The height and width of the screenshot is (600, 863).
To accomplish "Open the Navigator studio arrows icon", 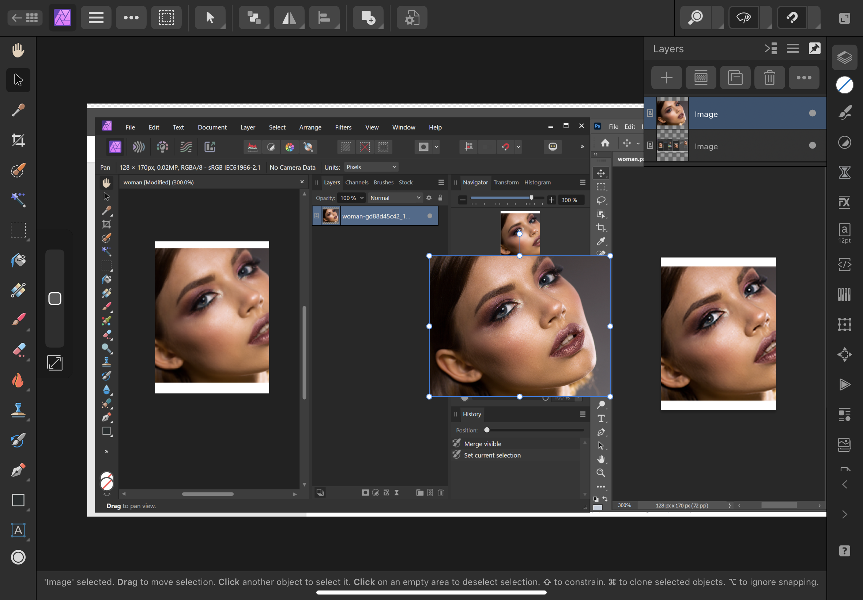I will click(x=845, y=355).
